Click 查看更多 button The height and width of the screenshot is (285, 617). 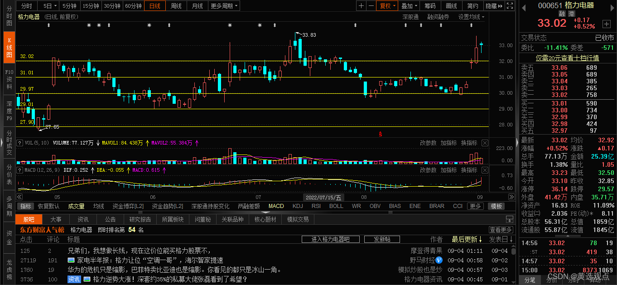point(501,230)
